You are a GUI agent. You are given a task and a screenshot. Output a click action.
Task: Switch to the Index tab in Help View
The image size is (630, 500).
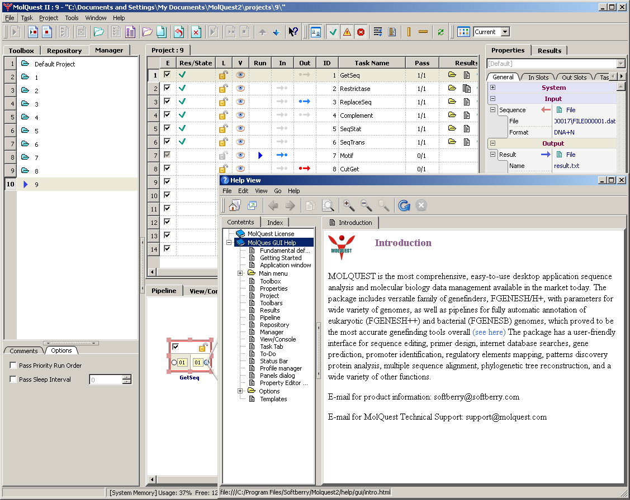pos(275,223)
